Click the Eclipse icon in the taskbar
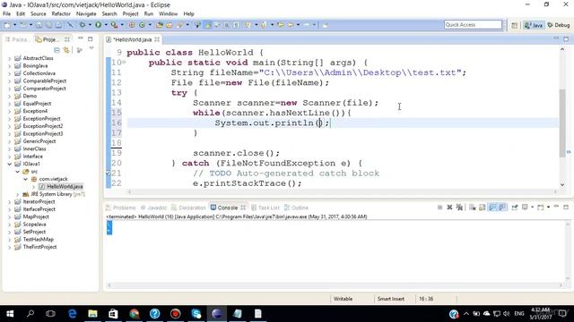The width and height of the screenshot is (574, 322). pos(217,314)
